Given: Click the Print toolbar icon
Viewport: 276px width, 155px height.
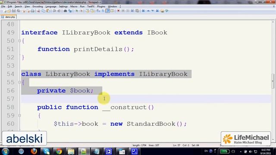Looking at the screenshot, I should 33,11.
